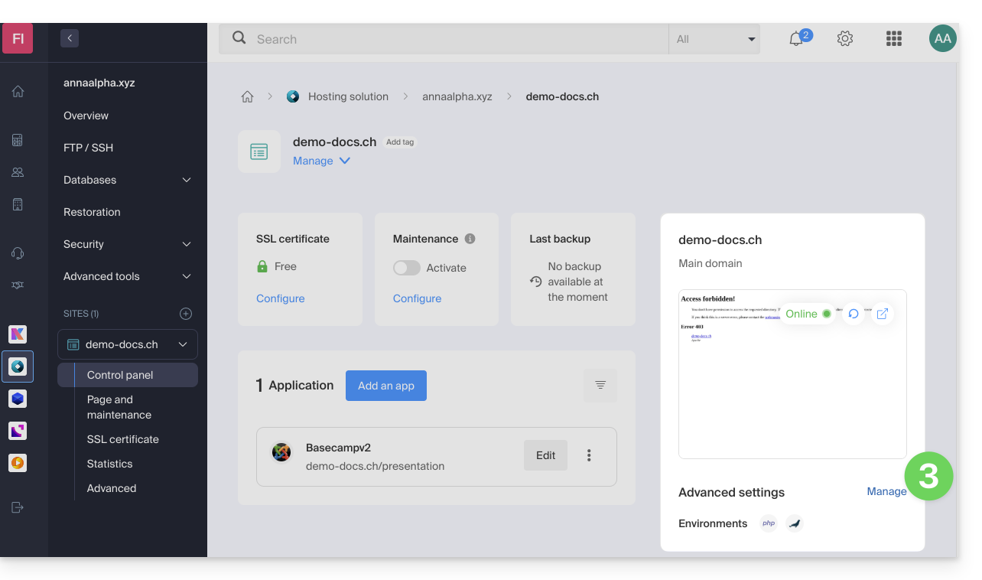This screenshot has width=982, height=580.
Task: Click the refresh preview icon next to Online
Action: (x=854, y=314)
